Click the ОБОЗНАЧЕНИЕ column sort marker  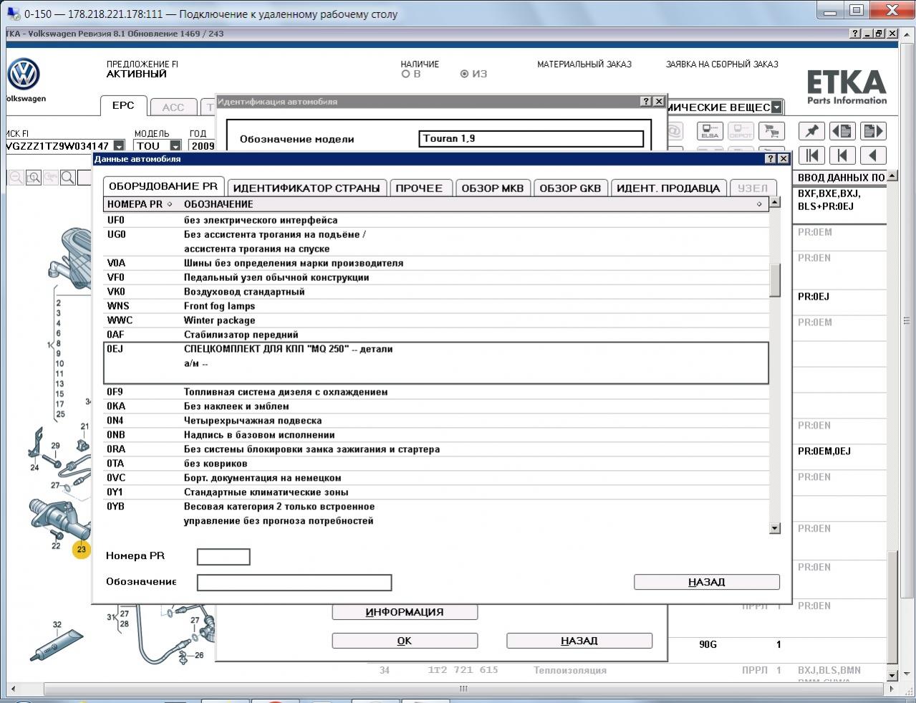[x=759, y=204]
